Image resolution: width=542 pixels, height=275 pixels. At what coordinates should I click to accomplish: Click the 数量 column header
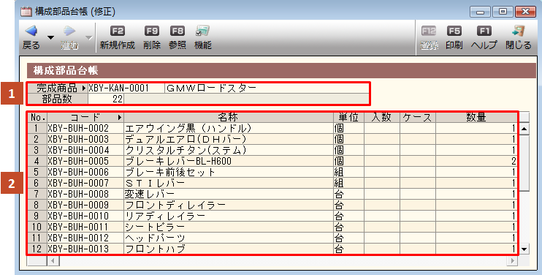tap(476, 117)
